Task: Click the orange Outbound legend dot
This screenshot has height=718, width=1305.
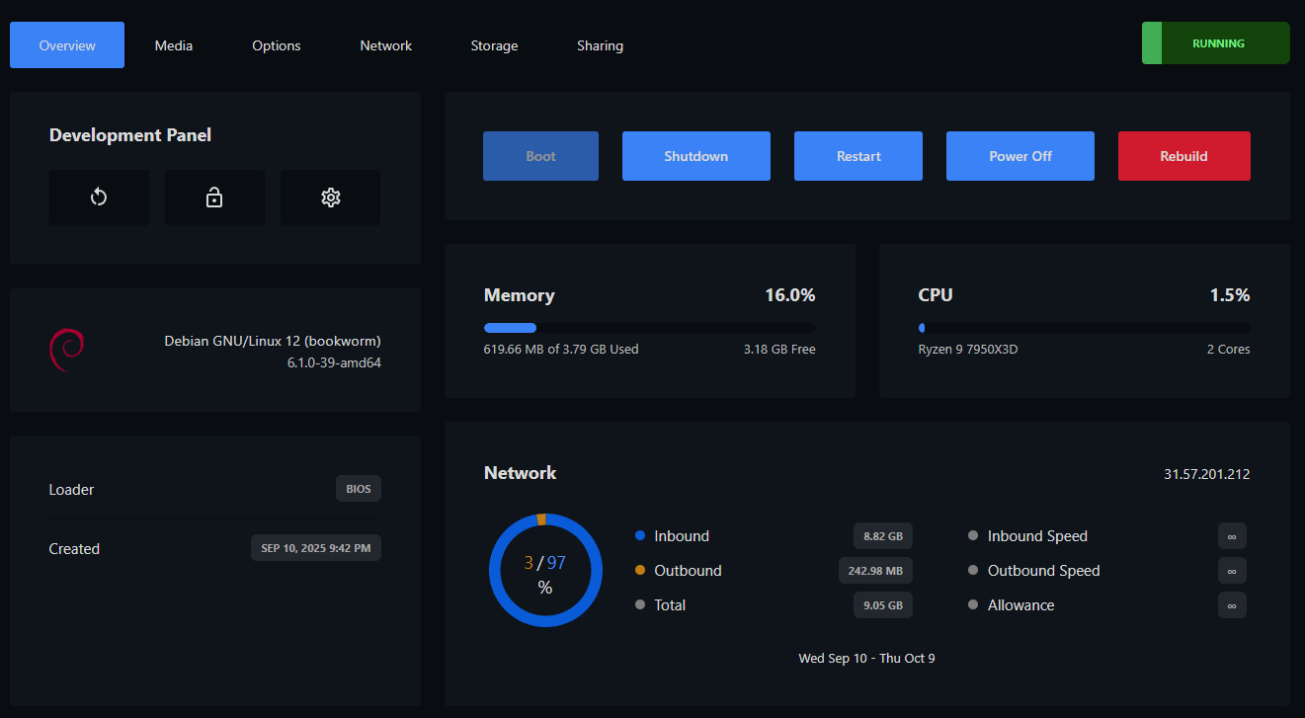Action: tap(640, 571)
